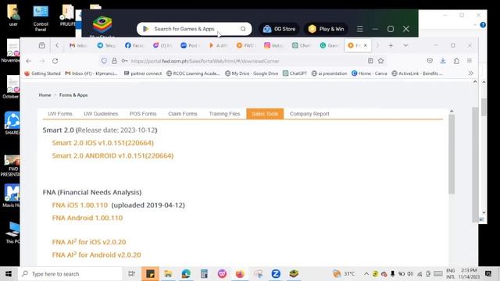Click the browser page vertical scrollbar

475,164
